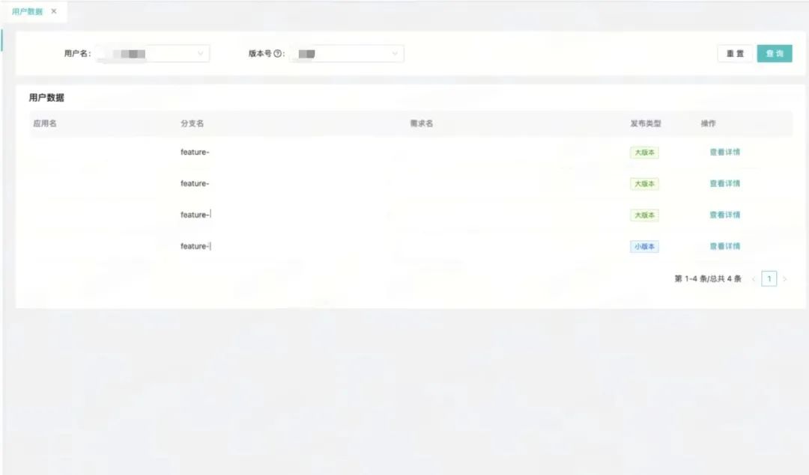Go to the previous page arrow
The width and height of the screenshot is (809, 475).
[x=754, y=279]
